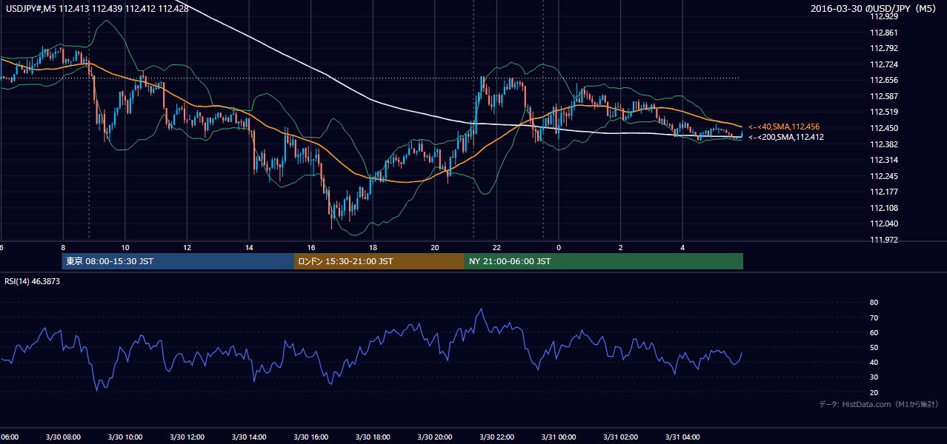Click hour label 10 on chart time axis
This screenshot has width=947, height=444.
pyautogui.click(x=125, y=247)
